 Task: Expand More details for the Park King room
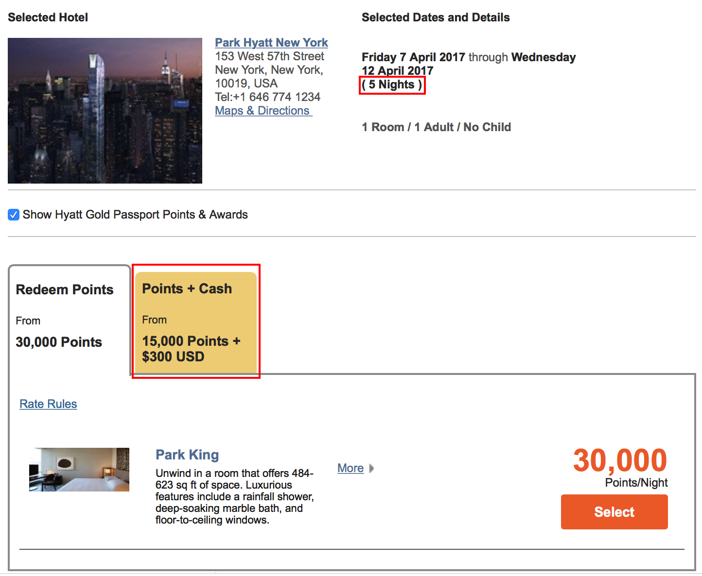coord(351,468)
